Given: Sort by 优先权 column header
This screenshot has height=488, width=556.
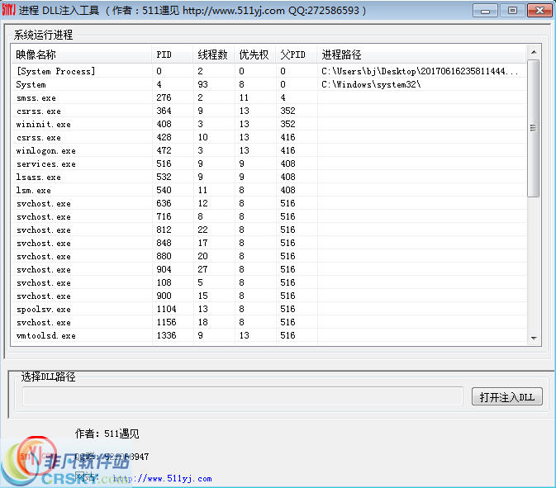Looking at the screenshot, I should click(x=254, y=54).
